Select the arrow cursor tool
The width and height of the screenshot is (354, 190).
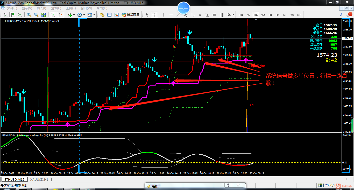[147, 15]
